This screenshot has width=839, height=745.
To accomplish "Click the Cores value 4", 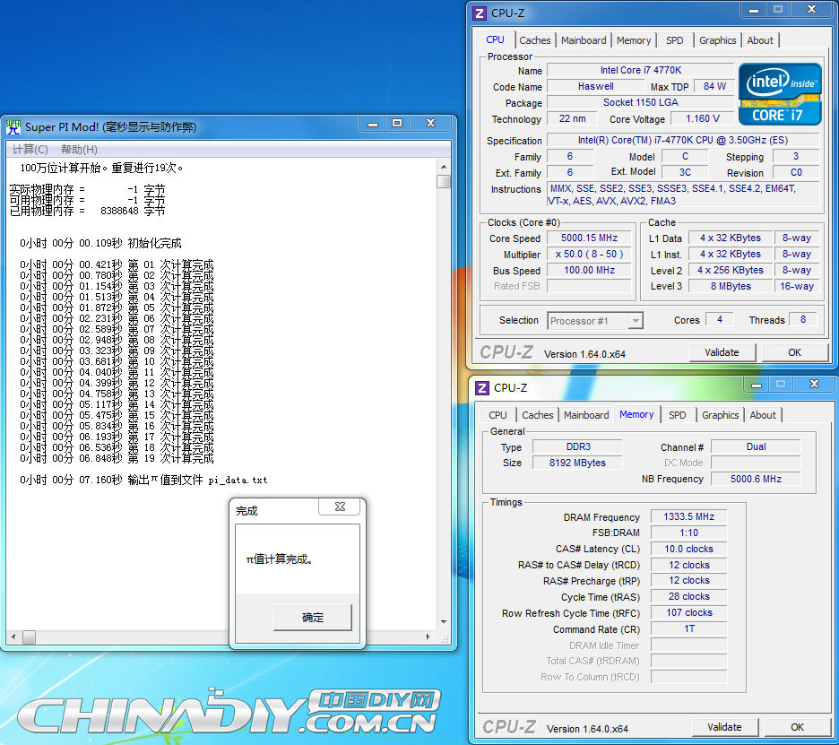I will 720,319.
